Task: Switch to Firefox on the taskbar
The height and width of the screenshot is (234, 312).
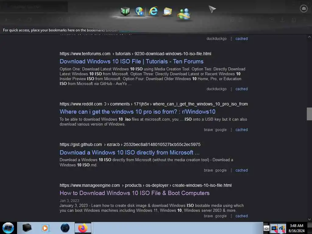Action: 83,228
